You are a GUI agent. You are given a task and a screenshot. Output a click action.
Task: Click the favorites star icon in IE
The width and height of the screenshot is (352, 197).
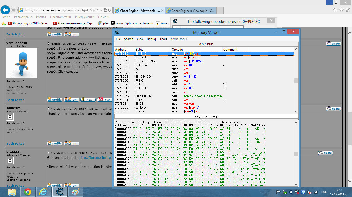[x=341, y=10]
